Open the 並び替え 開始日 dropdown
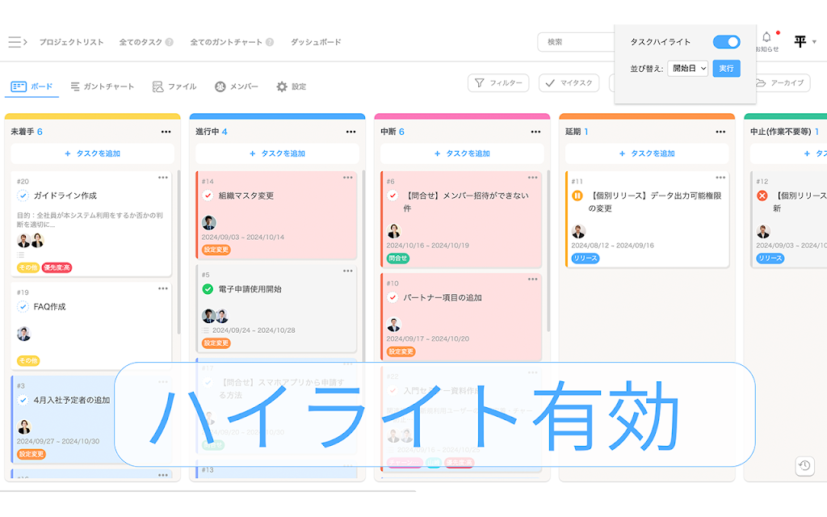 tap(688, 69)
